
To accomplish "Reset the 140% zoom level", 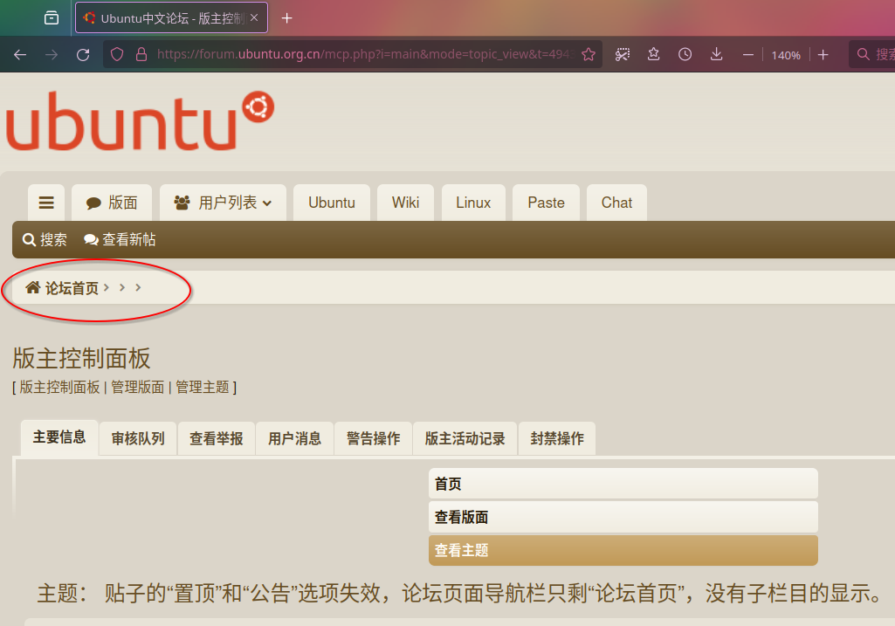I will point(786,55).
